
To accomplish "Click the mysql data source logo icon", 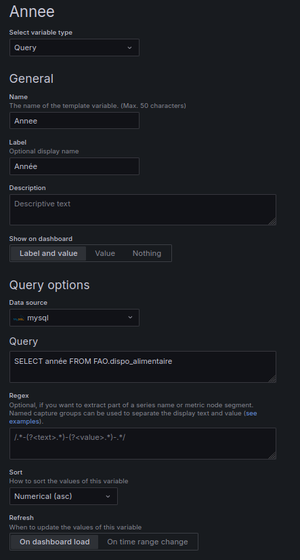I will point(18,318).
